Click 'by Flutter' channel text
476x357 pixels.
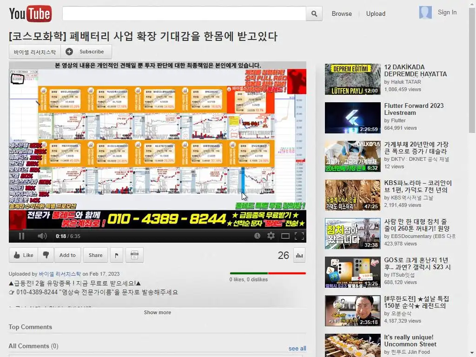tap(395, 120)
